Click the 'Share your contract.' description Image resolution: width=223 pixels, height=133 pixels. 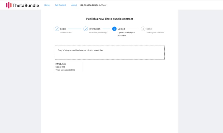pos(155,32)
